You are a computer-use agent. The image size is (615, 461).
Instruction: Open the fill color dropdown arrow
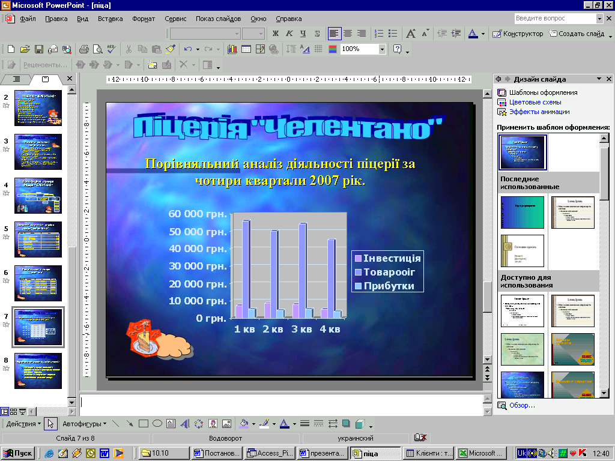click(253, 424)
